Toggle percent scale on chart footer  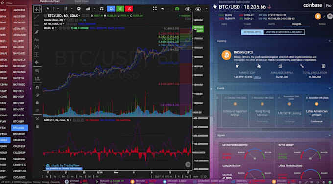tap(179, 176)
